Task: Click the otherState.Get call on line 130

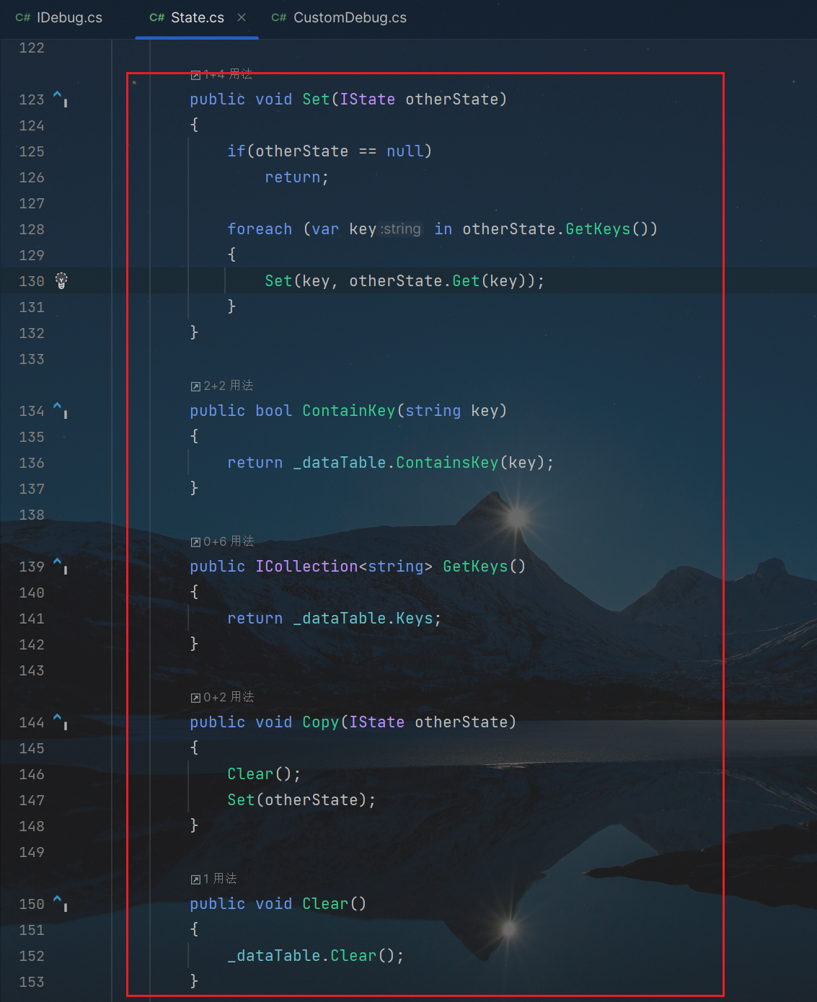Action: (x=415, y=280)
